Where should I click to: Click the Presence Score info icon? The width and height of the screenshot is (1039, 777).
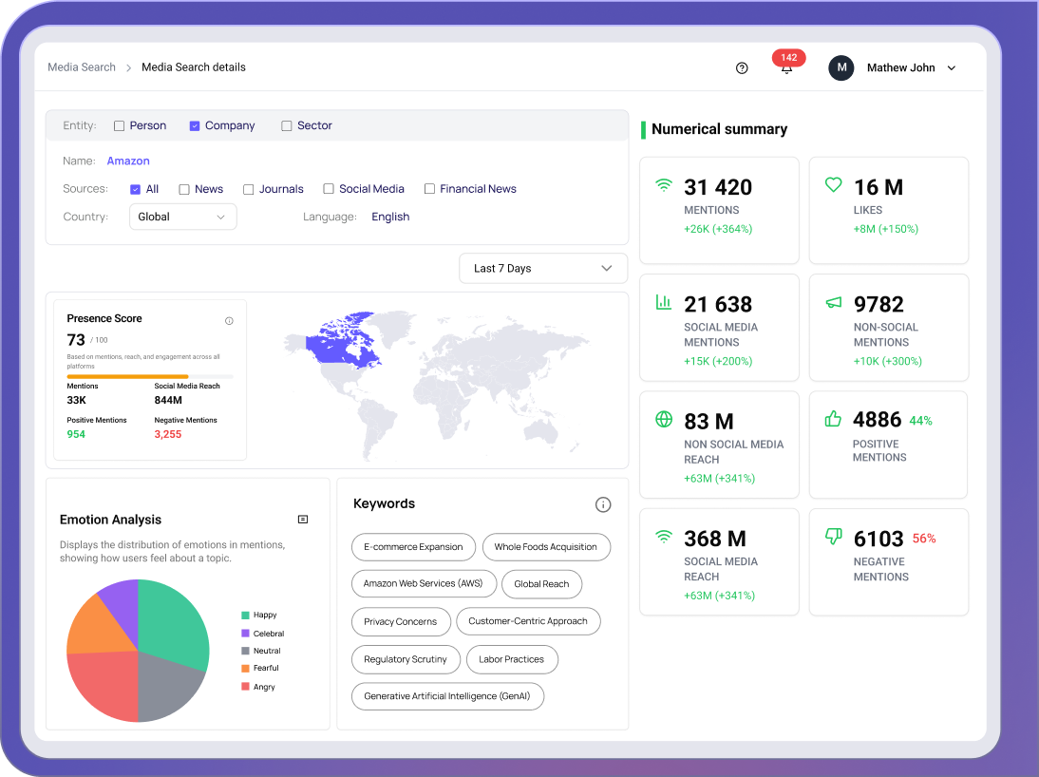tap(229, 321)
